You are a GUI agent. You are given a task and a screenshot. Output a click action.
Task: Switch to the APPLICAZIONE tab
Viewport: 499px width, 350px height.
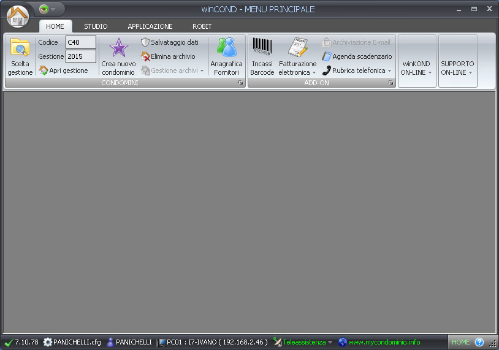tap(150, 26)
